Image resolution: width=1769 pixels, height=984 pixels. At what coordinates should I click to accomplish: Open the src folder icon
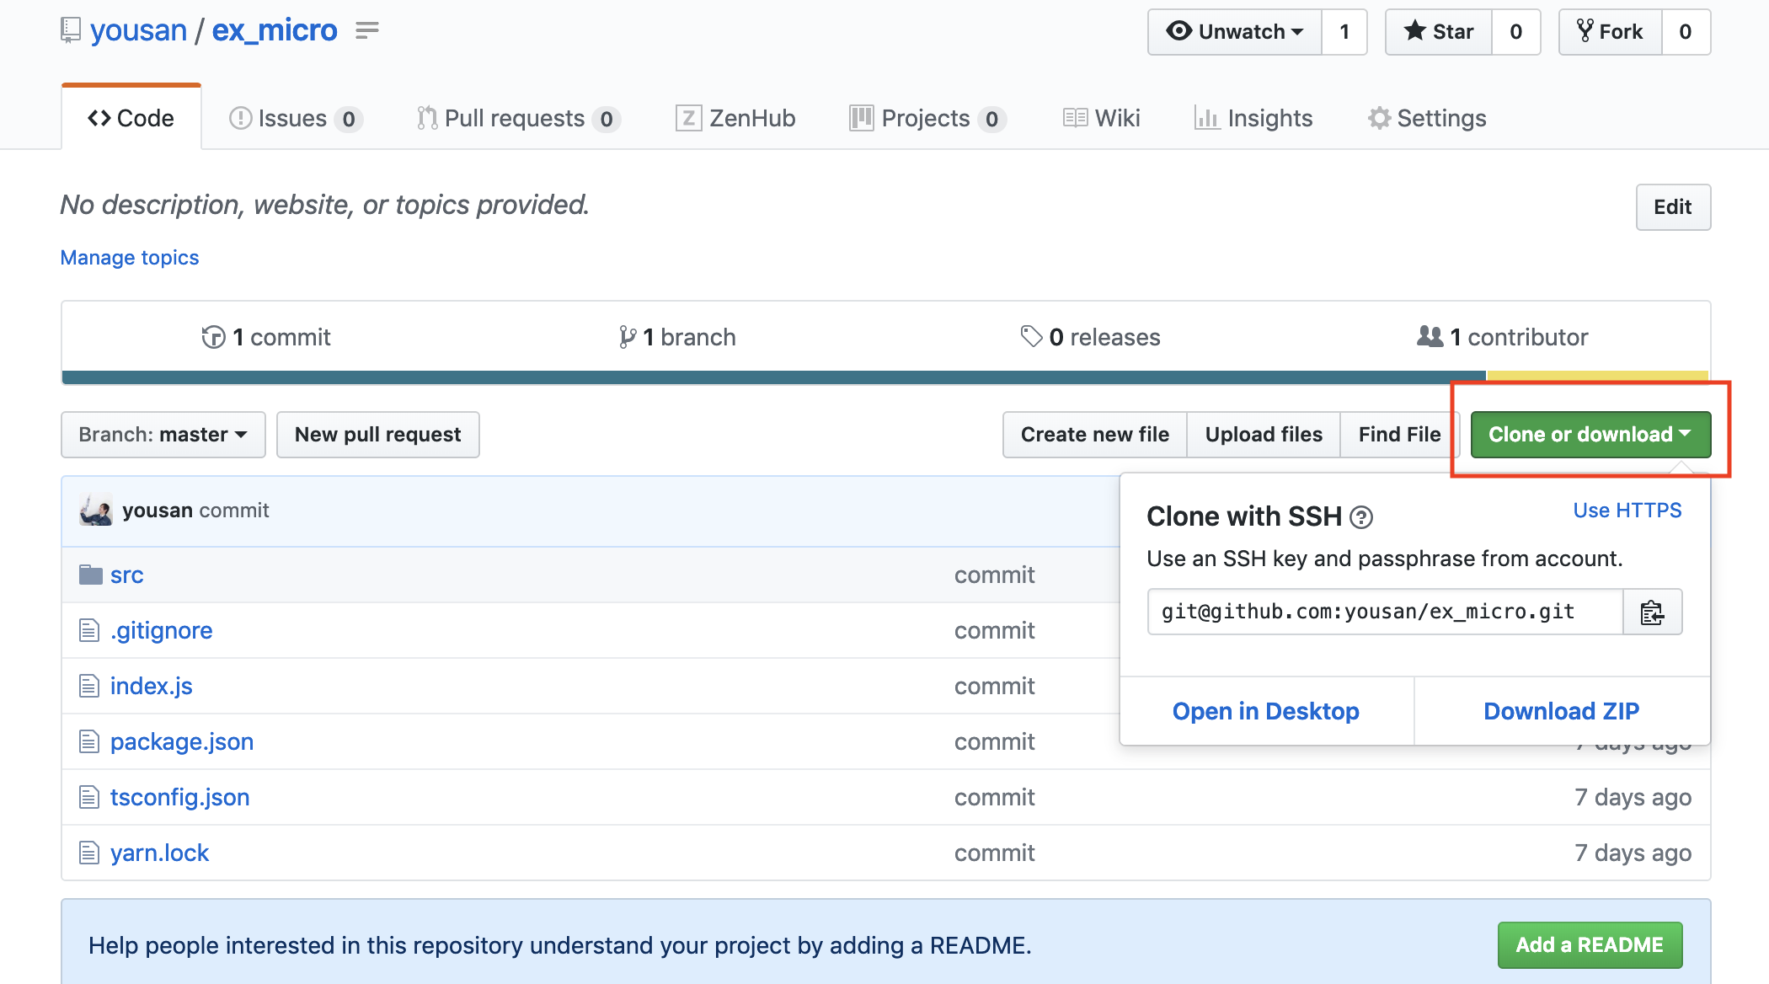pyautogui.click(x=91, y=574)
